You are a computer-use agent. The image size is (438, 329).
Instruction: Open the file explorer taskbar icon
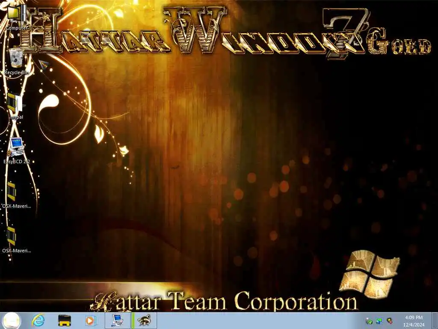tap(64, 320)
